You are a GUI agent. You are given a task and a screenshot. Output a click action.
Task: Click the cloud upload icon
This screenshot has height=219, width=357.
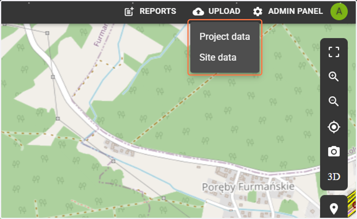click(x=198, y=12)
